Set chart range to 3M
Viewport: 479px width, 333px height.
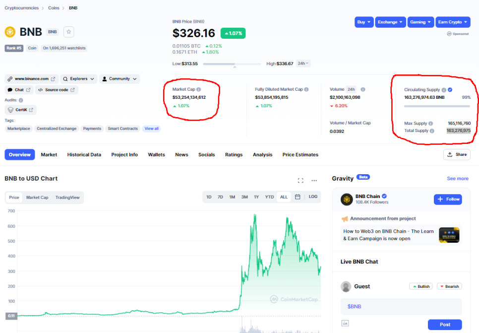click(x=244, y=197)
